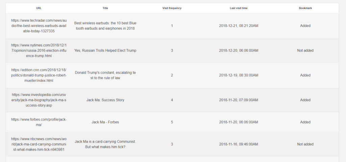Viewport: 346px width, 162px height.
Task: Open the edition.cnn.com Mueller URL
Action: pos(39,75)
